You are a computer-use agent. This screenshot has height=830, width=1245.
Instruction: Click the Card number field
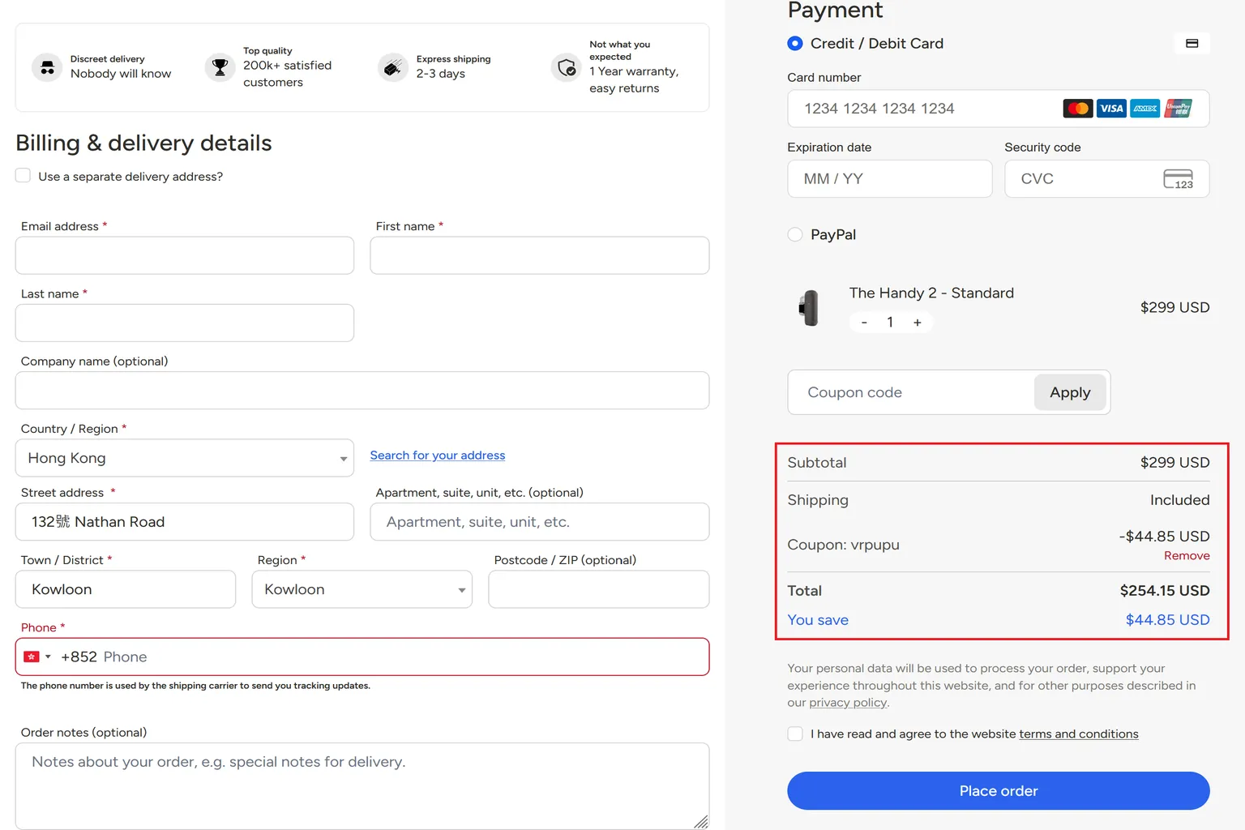click(x=999, y=109)
